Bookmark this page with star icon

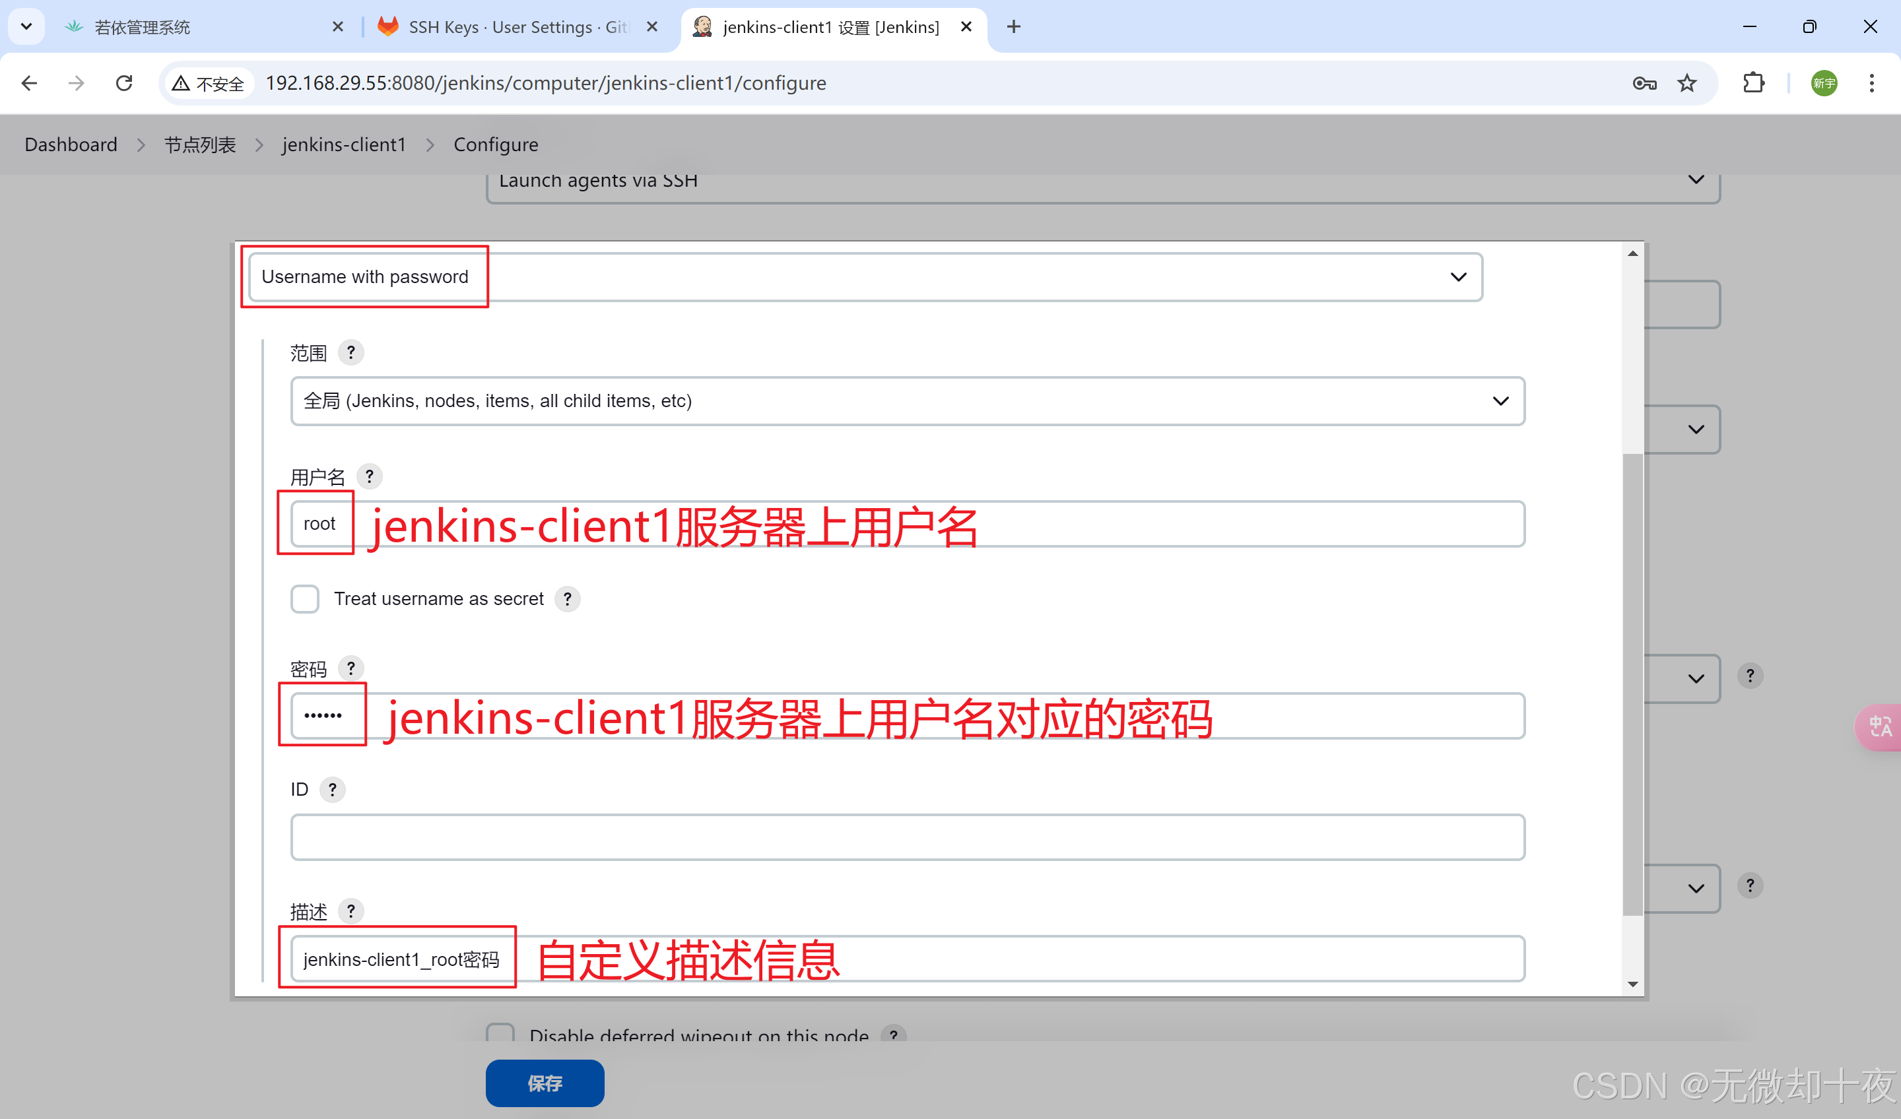[1686, 83]
